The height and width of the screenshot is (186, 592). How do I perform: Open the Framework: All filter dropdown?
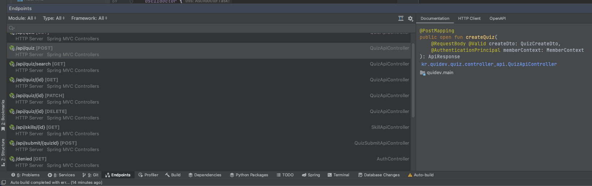[x=89, y=18]
